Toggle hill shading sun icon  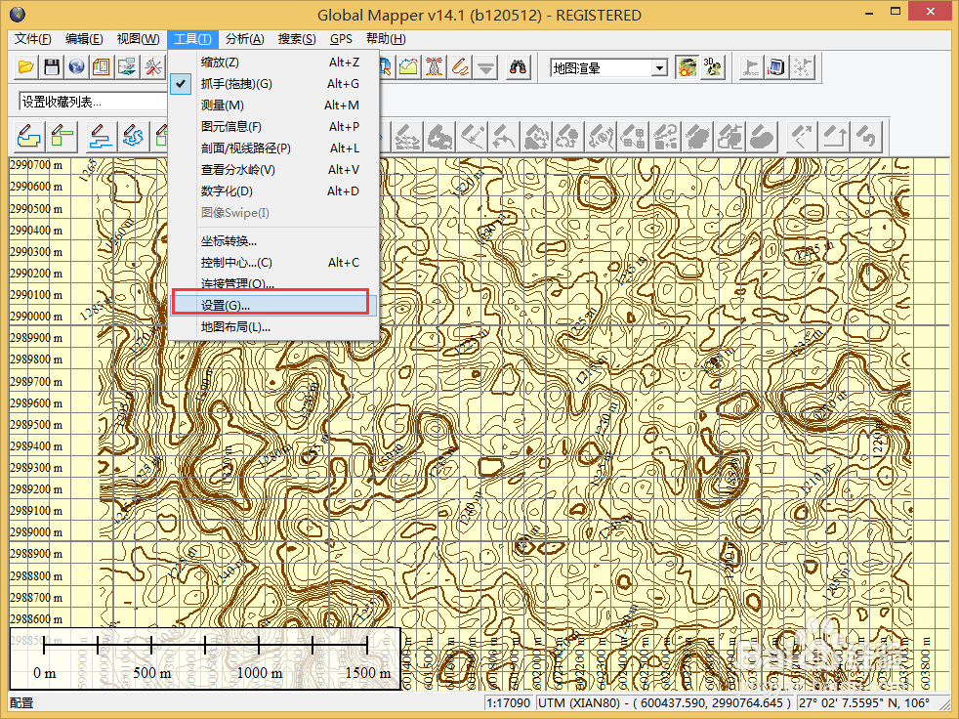pyautogui.click(x=687, y=66)
